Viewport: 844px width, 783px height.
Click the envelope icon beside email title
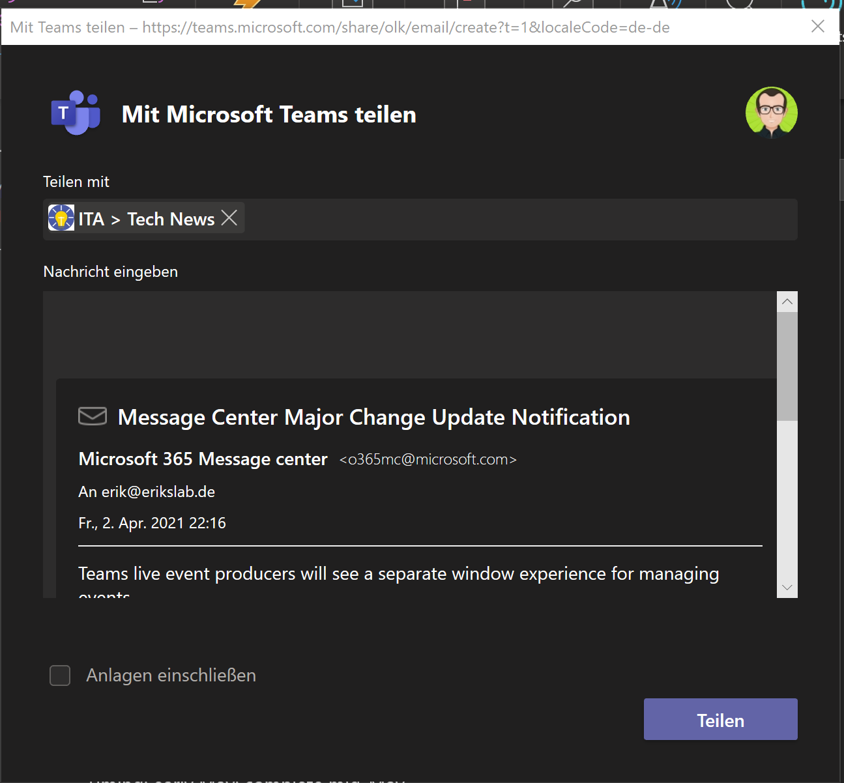pyautogui.click(x=93, y=416)
